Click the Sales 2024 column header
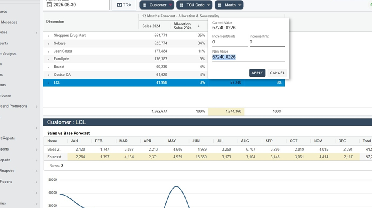The height and width of the screenshot is (208, 372). [x=151, y=26]
